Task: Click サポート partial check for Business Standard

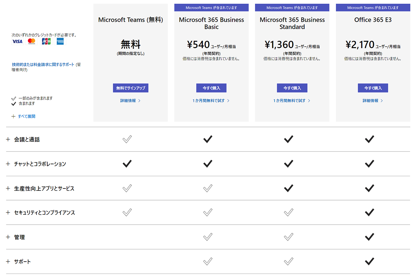Action: (289, 261)
